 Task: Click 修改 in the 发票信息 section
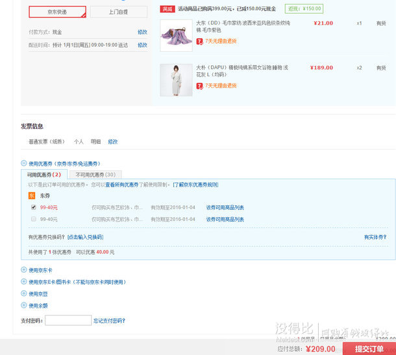coord(113,142)
